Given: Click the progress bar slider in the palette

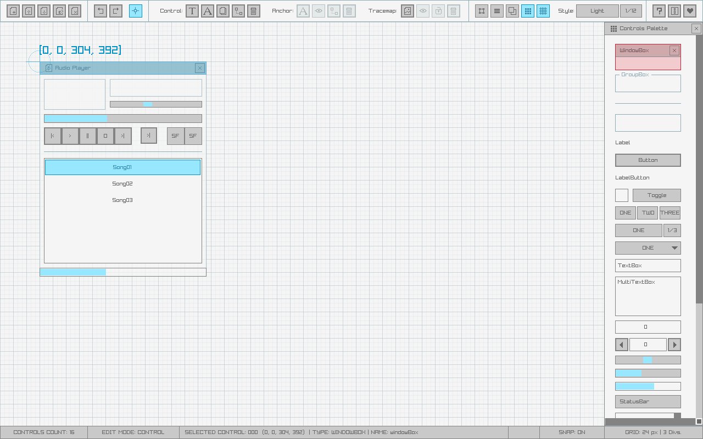Looking at the screenshot, I should pyautogui.click(x=648, y=359).
